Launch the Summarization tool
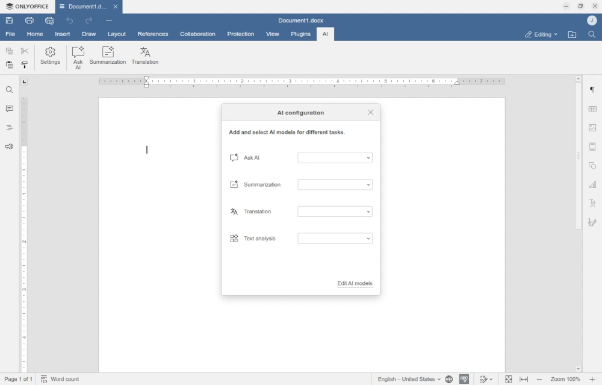The height and width of the screenshot is (385, 602). (x=108, y=56)
